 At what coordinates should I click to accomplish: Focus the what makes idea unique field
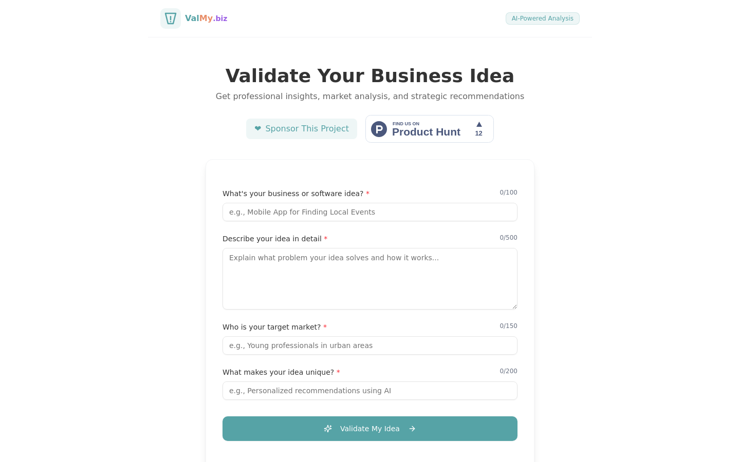point(370,391)
